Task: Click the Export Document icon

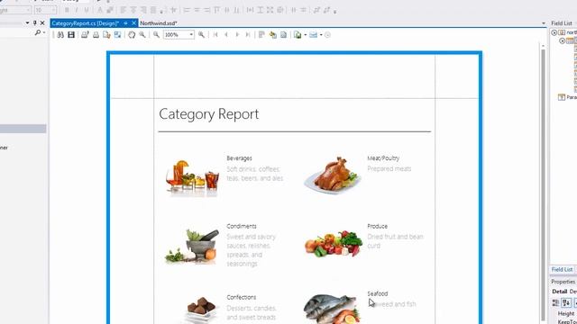Action: click(298, 35)
